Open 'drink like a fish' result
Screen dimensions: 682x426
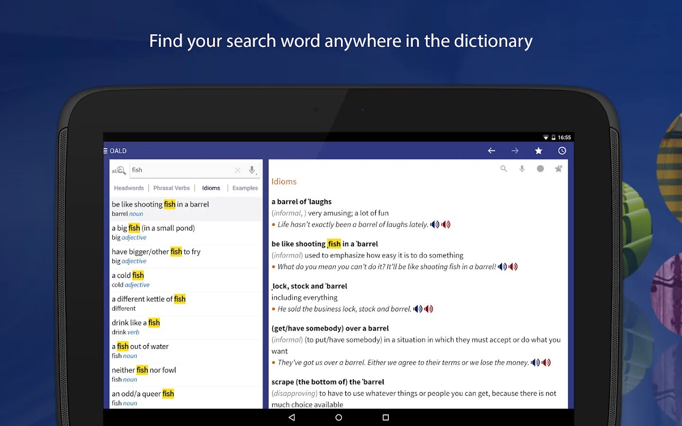tap(186, 327)
